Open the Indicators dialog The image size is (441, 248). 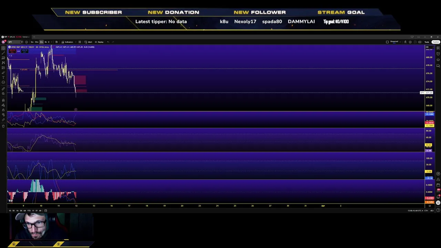tap(67, 42)
